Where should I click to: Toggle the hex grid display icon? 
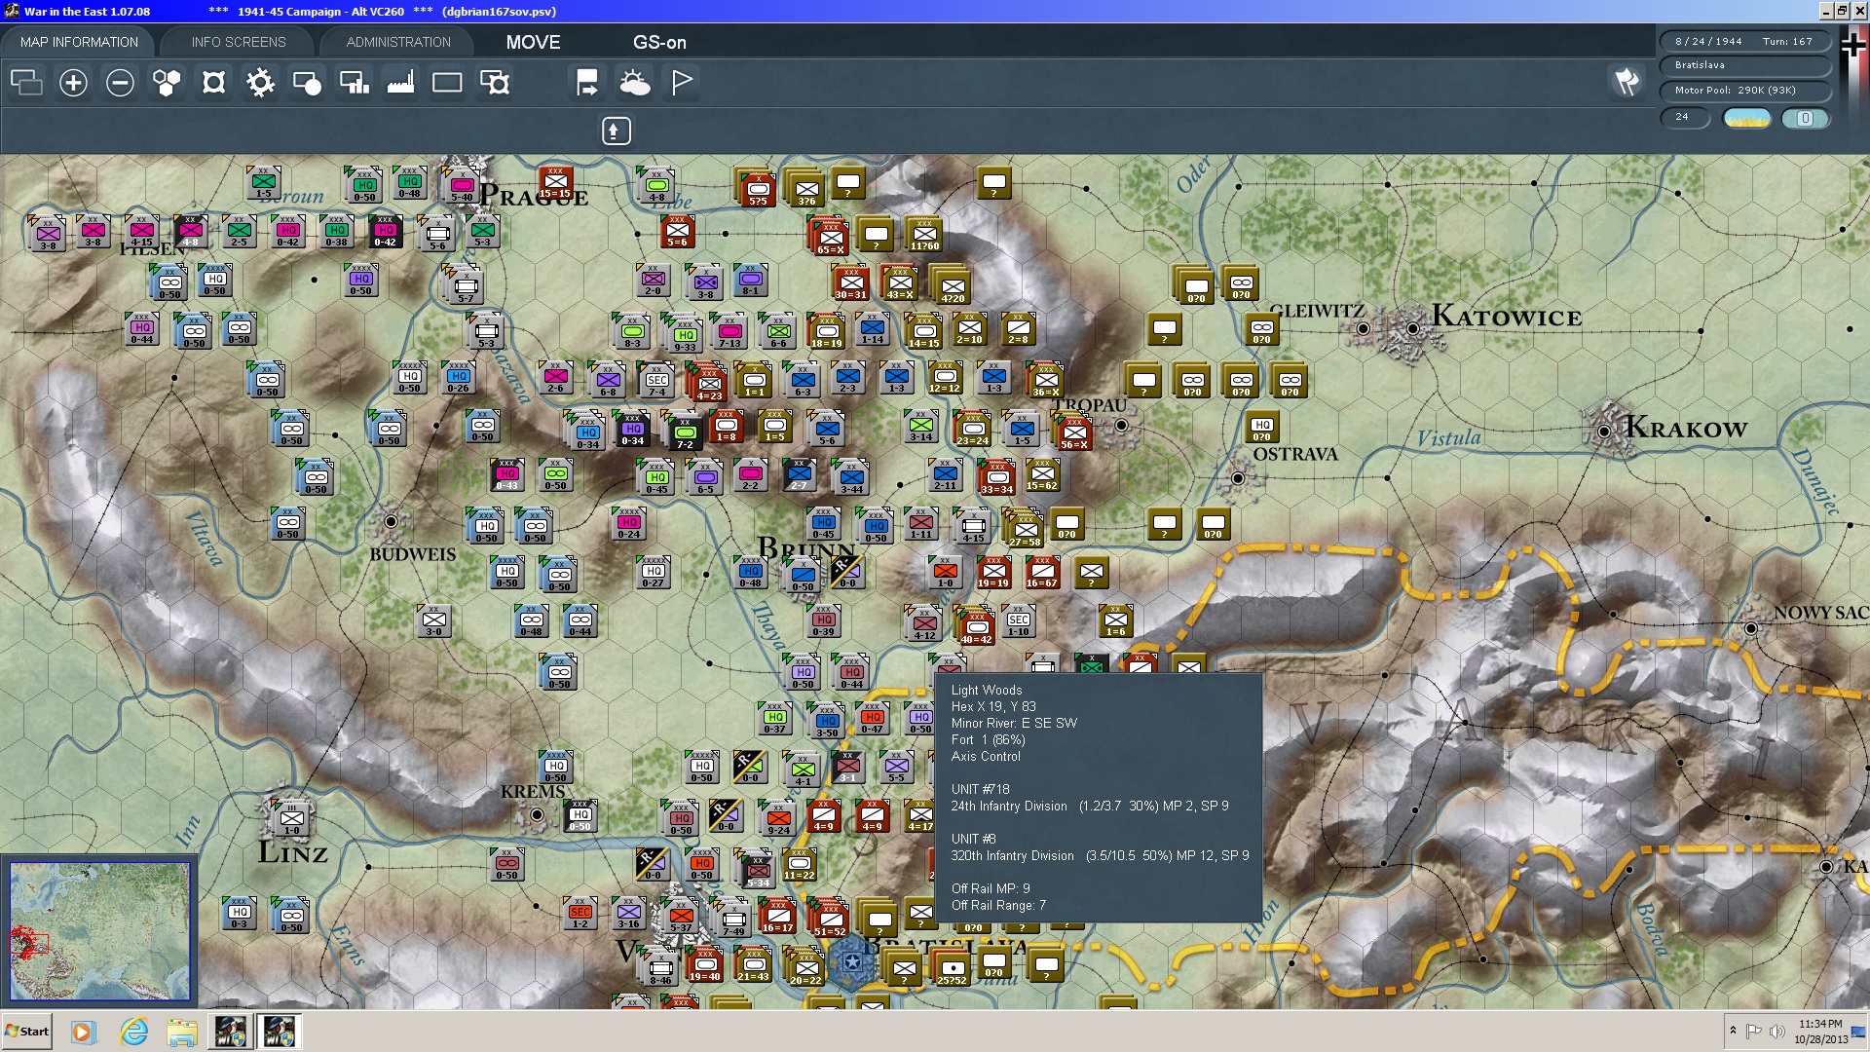coord(167,83)
